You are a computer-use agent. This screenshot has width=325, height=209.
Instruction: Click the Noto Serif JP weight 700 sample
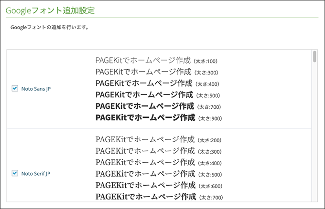(159, 197)
